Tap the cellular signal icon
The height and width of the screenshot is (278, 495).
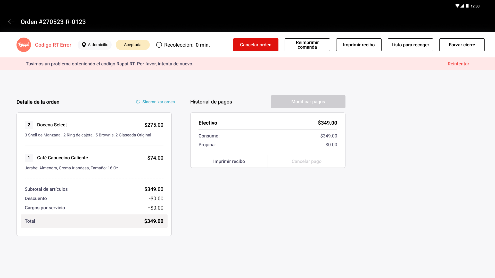point(462,6)
